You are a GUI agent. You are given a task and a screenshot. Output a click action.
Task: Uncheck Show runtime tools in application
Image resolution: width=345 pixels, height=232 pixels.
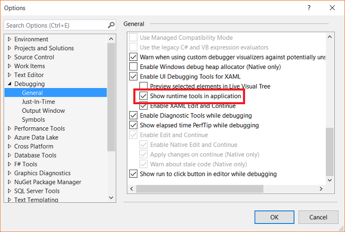tap(143, 96)
